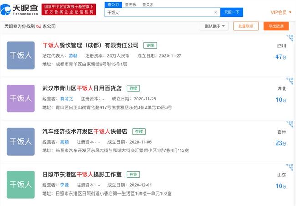Image resolution: width=296 pixels, height=206 pixels.
Task: Click the green logo thumbnail of 摄影工作室
Action: [20, 185]
